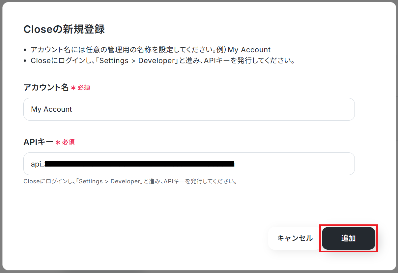
Task: Click the 追加 button
Action: pos(348,239)
